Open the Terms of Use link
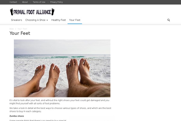The height and width of the screenshot is (121, 181). coord(39,2)
